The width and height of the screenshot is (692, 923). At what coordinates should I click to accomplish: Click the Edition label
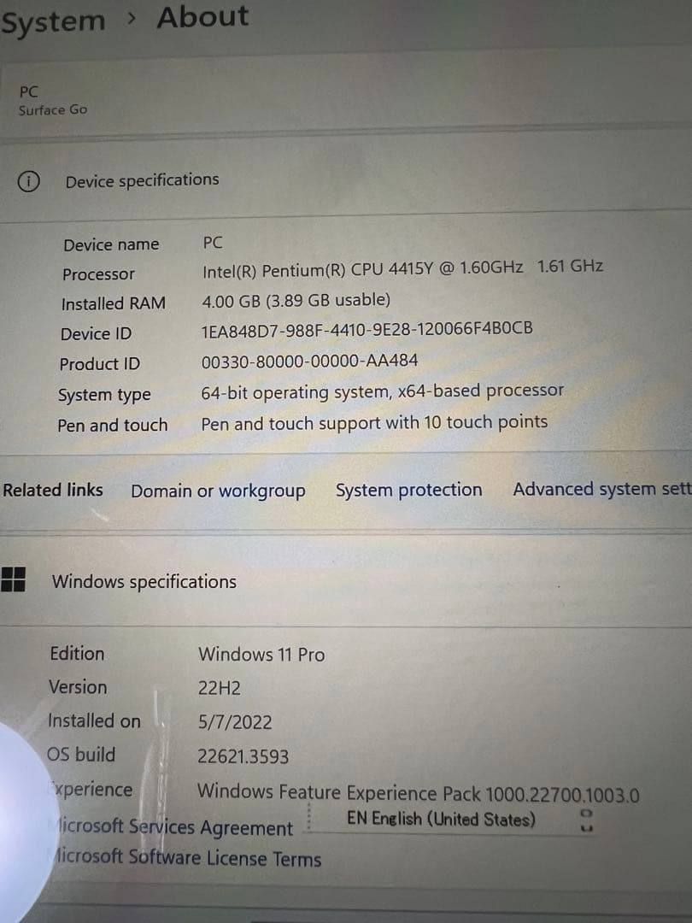click(77, 654)
